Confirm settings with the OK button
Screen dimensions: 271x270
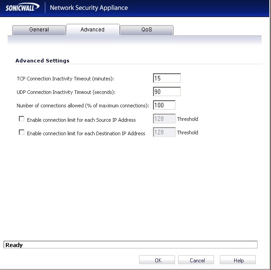[x=157, y=260]
